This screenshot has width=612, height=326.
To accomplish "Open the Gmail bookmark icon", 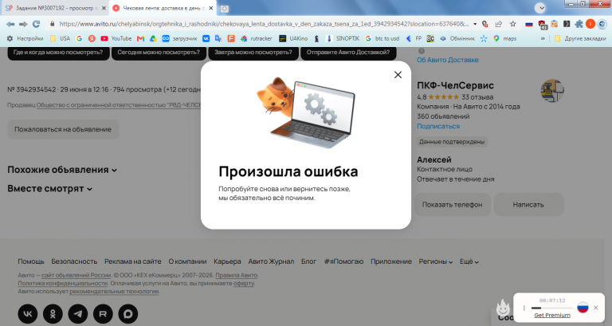I will 140,38.
